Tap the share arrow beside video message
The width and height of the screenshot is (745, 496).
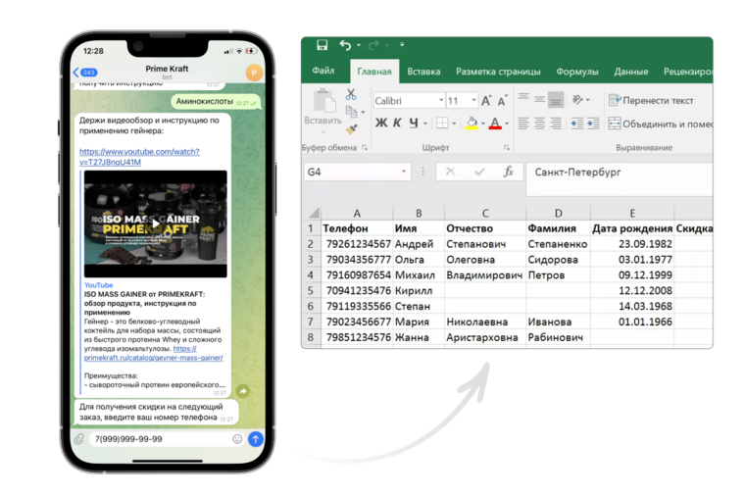click(243, 391)
